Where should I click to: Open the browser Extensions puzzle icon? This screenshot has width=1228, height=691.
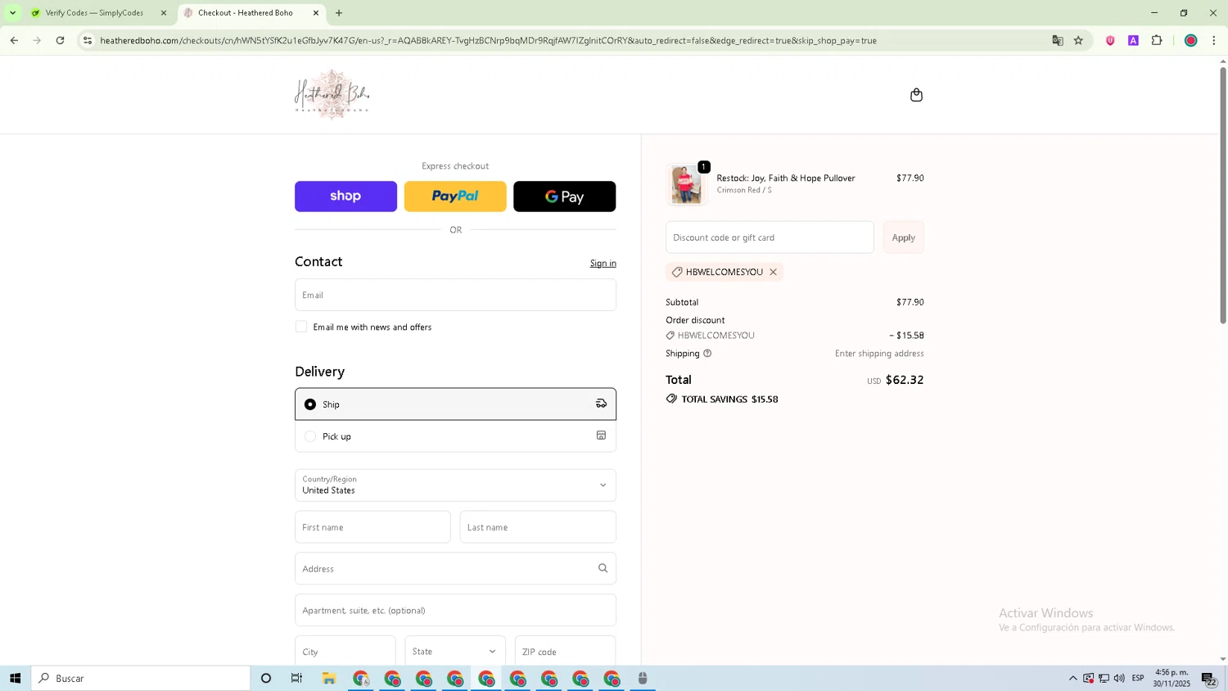pyautogui.click(x=1157, y=40)
